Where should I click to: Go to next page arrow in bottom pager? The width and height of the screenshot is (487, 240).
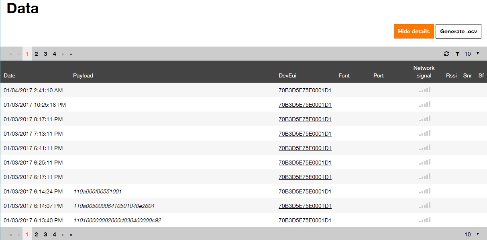click(63, 234)
